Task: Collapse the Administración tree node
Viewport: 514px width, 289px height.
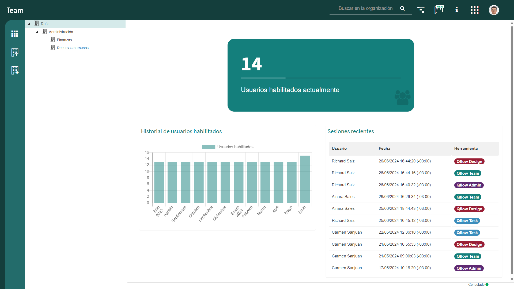Action: 37,32
